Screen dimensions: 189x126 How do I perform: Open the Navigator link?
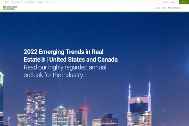[41, 2]
